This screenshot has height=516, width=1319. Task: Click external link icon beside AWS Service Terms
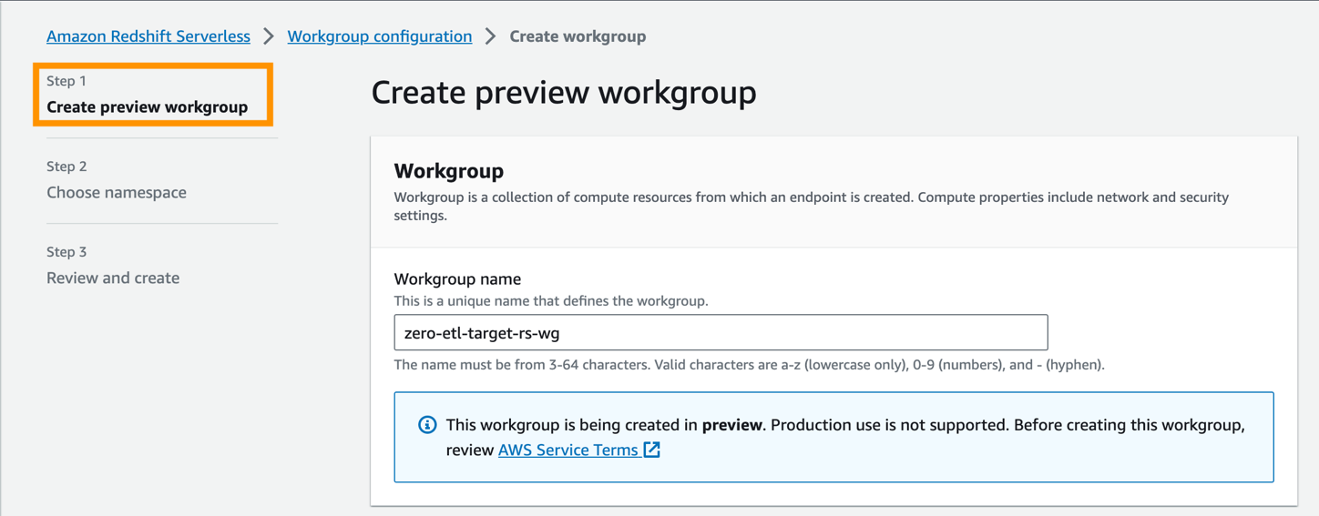coord(651,450)
